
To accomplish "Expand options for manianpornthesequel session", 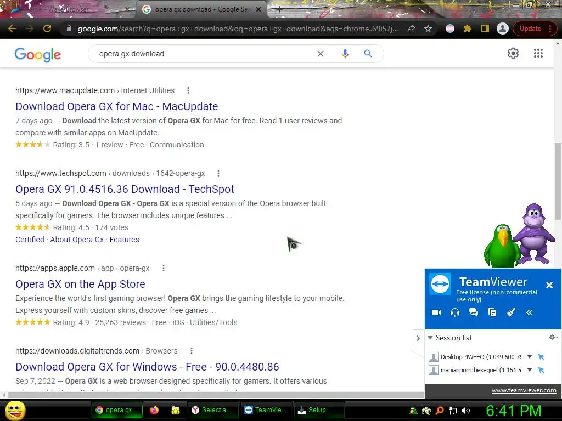I will (530, 370).
